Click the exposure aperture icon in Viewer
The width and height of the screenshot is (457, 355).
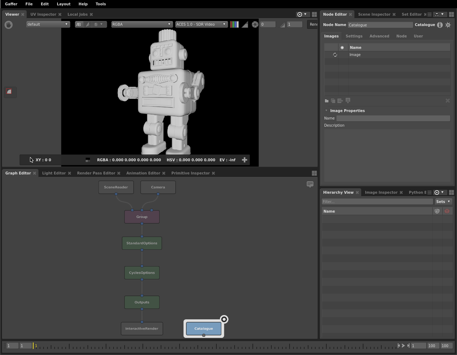tap(255, 25)
